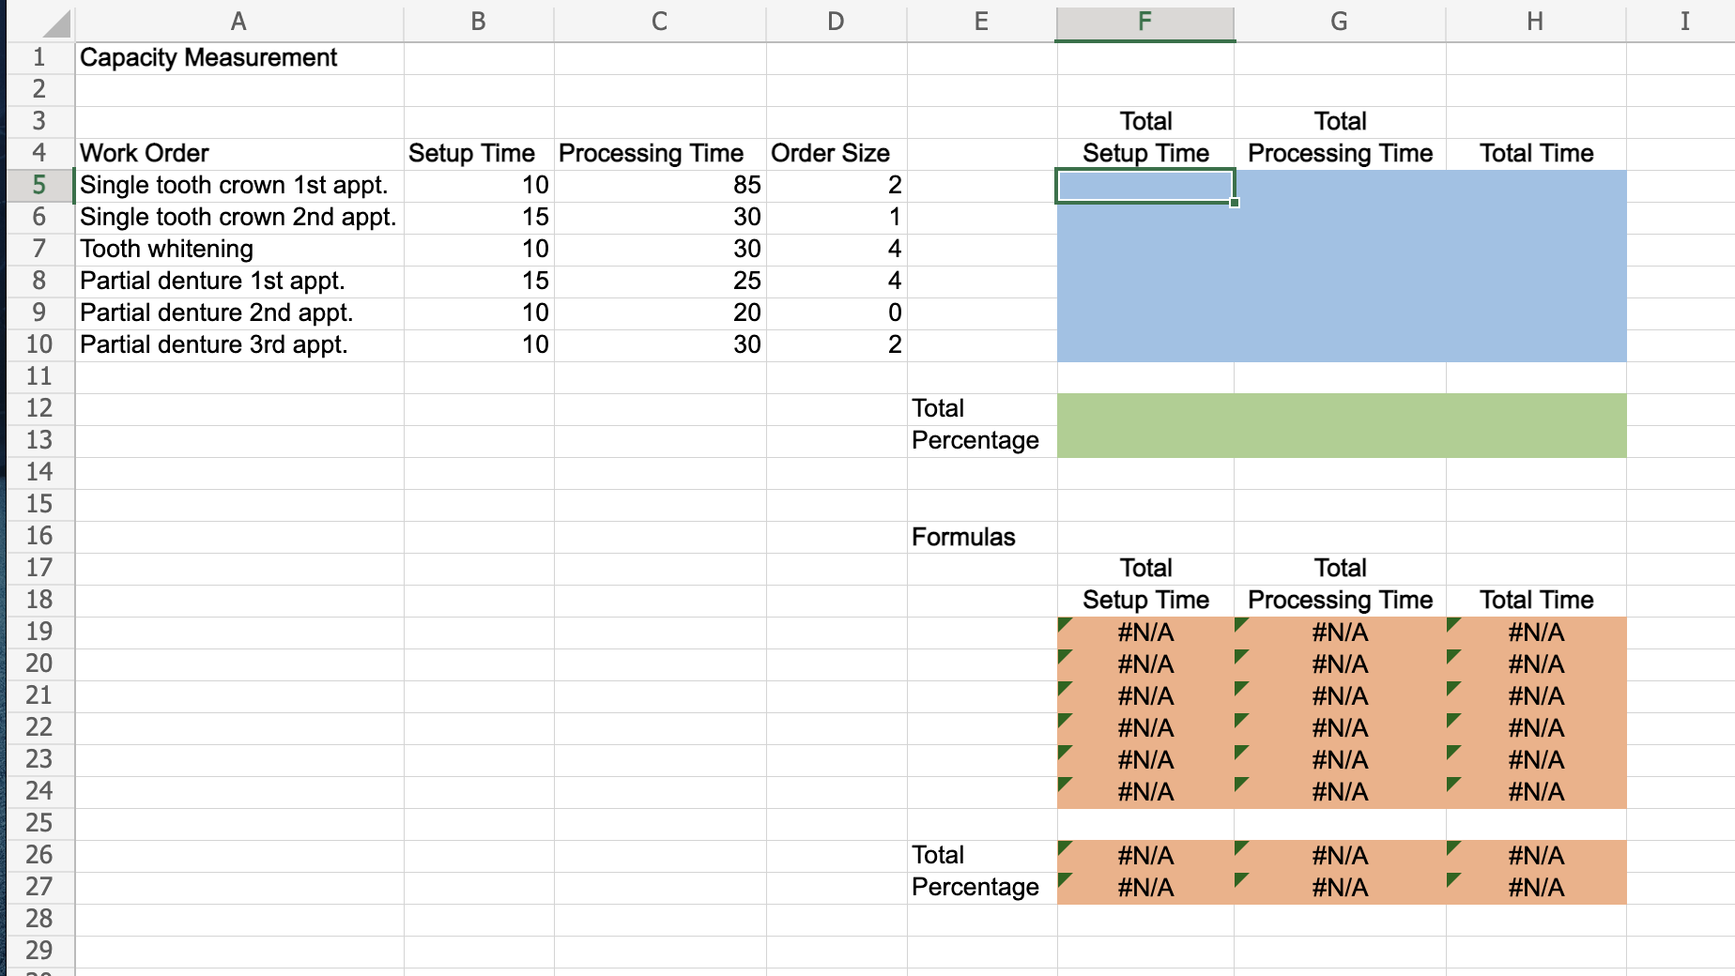Click setup time 15 in row 6
The width and height of the screenshot is (1735, 976).
click(x=478, y=218)
